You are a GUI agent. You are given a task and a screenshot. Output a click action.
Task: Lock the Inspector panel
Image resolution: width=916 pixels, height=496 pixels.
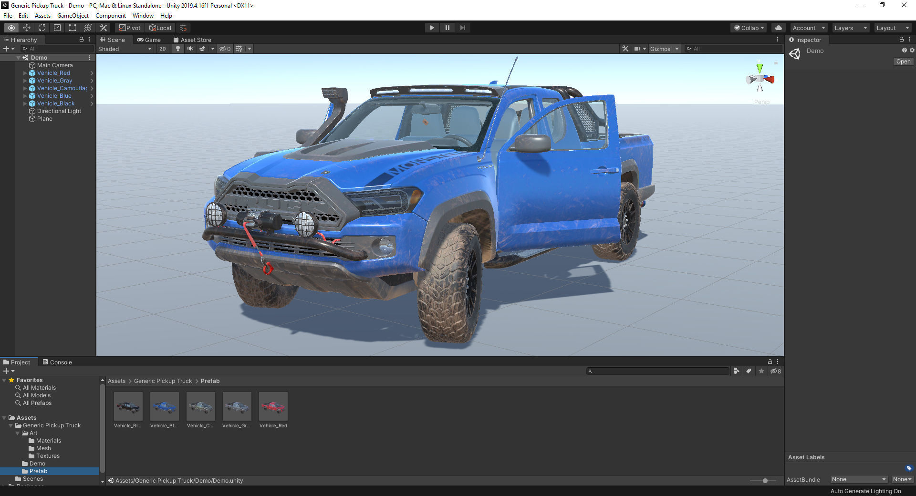pos(901,40)
